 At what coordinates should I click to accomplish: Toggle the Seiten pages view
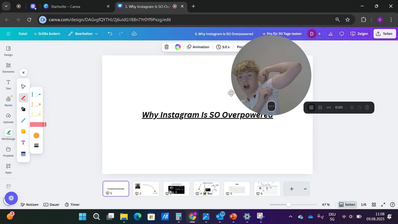[x=347, y=205]
